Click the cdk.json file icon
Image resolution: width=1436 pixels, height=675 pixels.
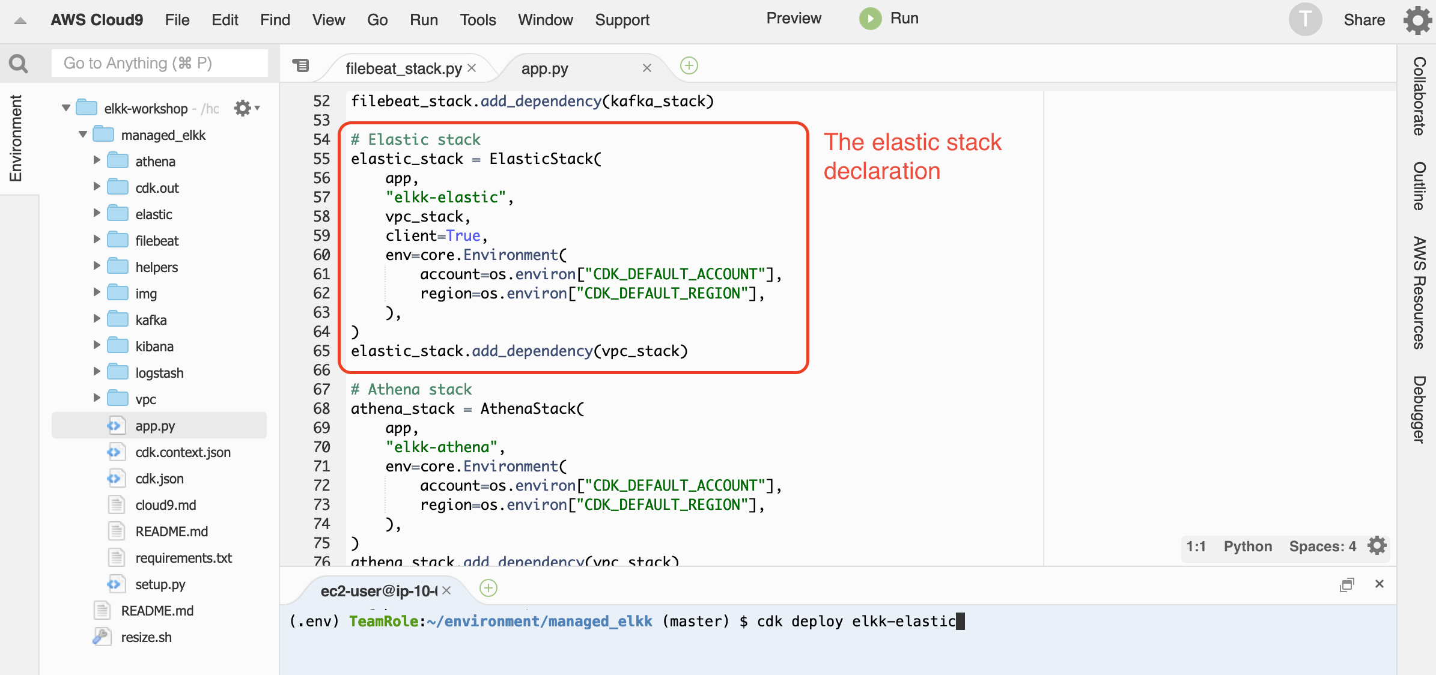(116, 479)
